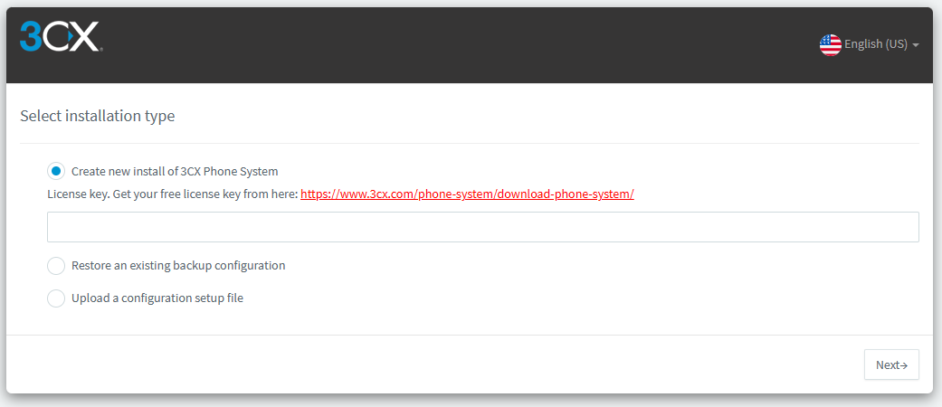Click the white CX letters in the logo
The width and height of the screenshot is (942, 407).
pyautogui.click(x=71, y=36)
